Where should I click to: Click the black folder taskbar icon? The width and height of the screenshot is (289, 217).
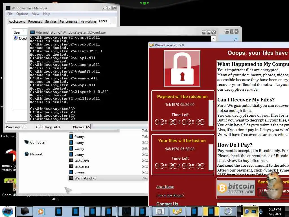pyautogui.click(x=24, y=211)
